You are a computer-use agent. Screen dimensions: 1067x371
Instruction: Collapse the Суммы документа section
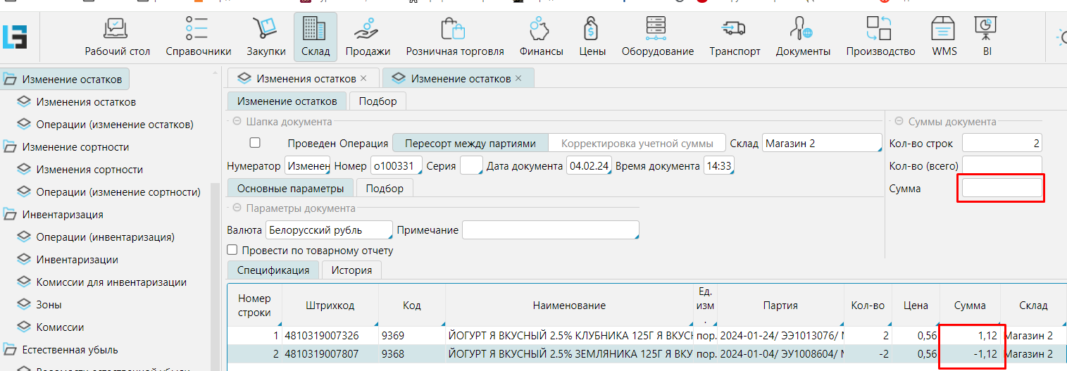[899, 122]
